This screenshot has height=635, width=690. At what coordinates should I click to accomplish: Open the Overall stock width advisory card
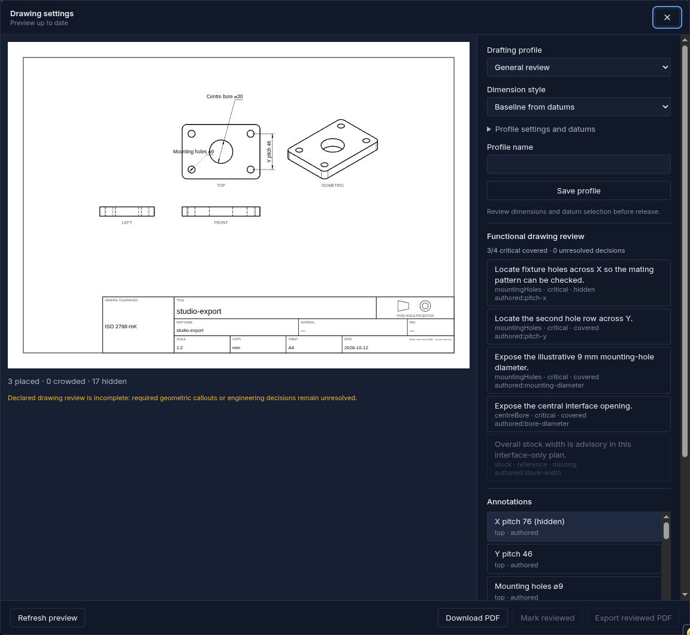tap(578, 458)
